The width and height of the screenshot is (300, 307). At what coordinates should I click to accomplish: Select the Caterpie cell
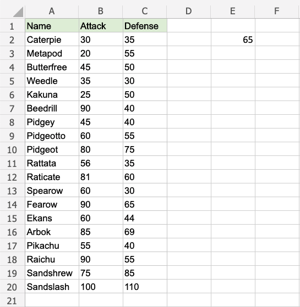[52, 40]
